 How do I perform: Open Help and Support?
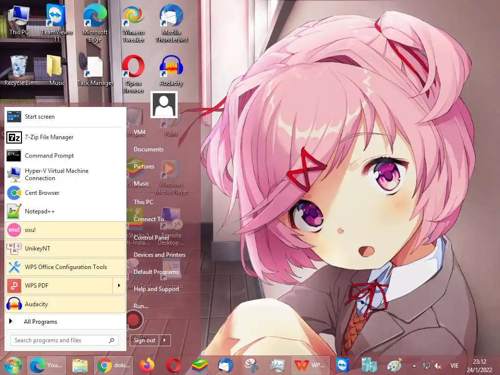[156, 289]
